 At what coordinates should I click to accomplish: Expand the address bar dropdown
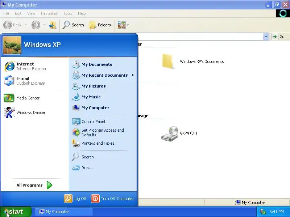(266, 37)
